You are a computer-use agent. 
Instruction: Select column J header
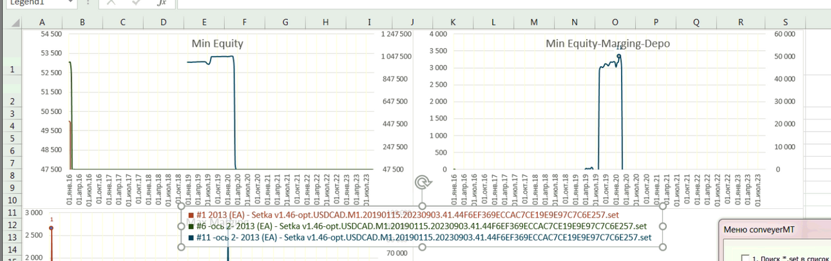(412, 22)
